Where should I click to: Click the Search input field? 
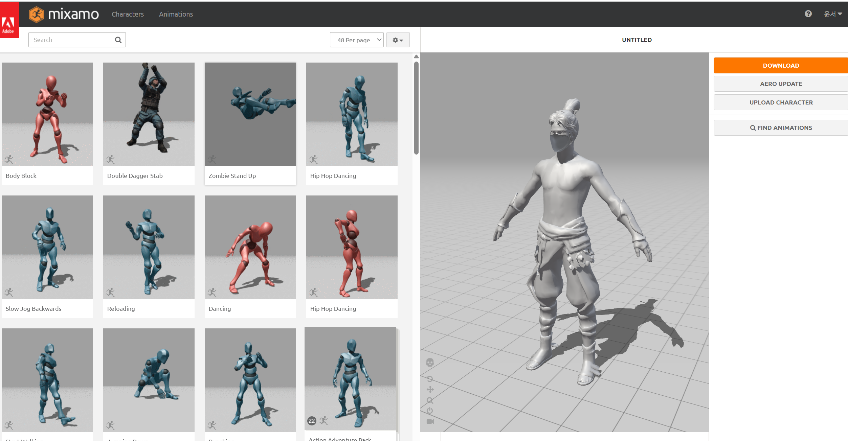(x=71, y=40)
